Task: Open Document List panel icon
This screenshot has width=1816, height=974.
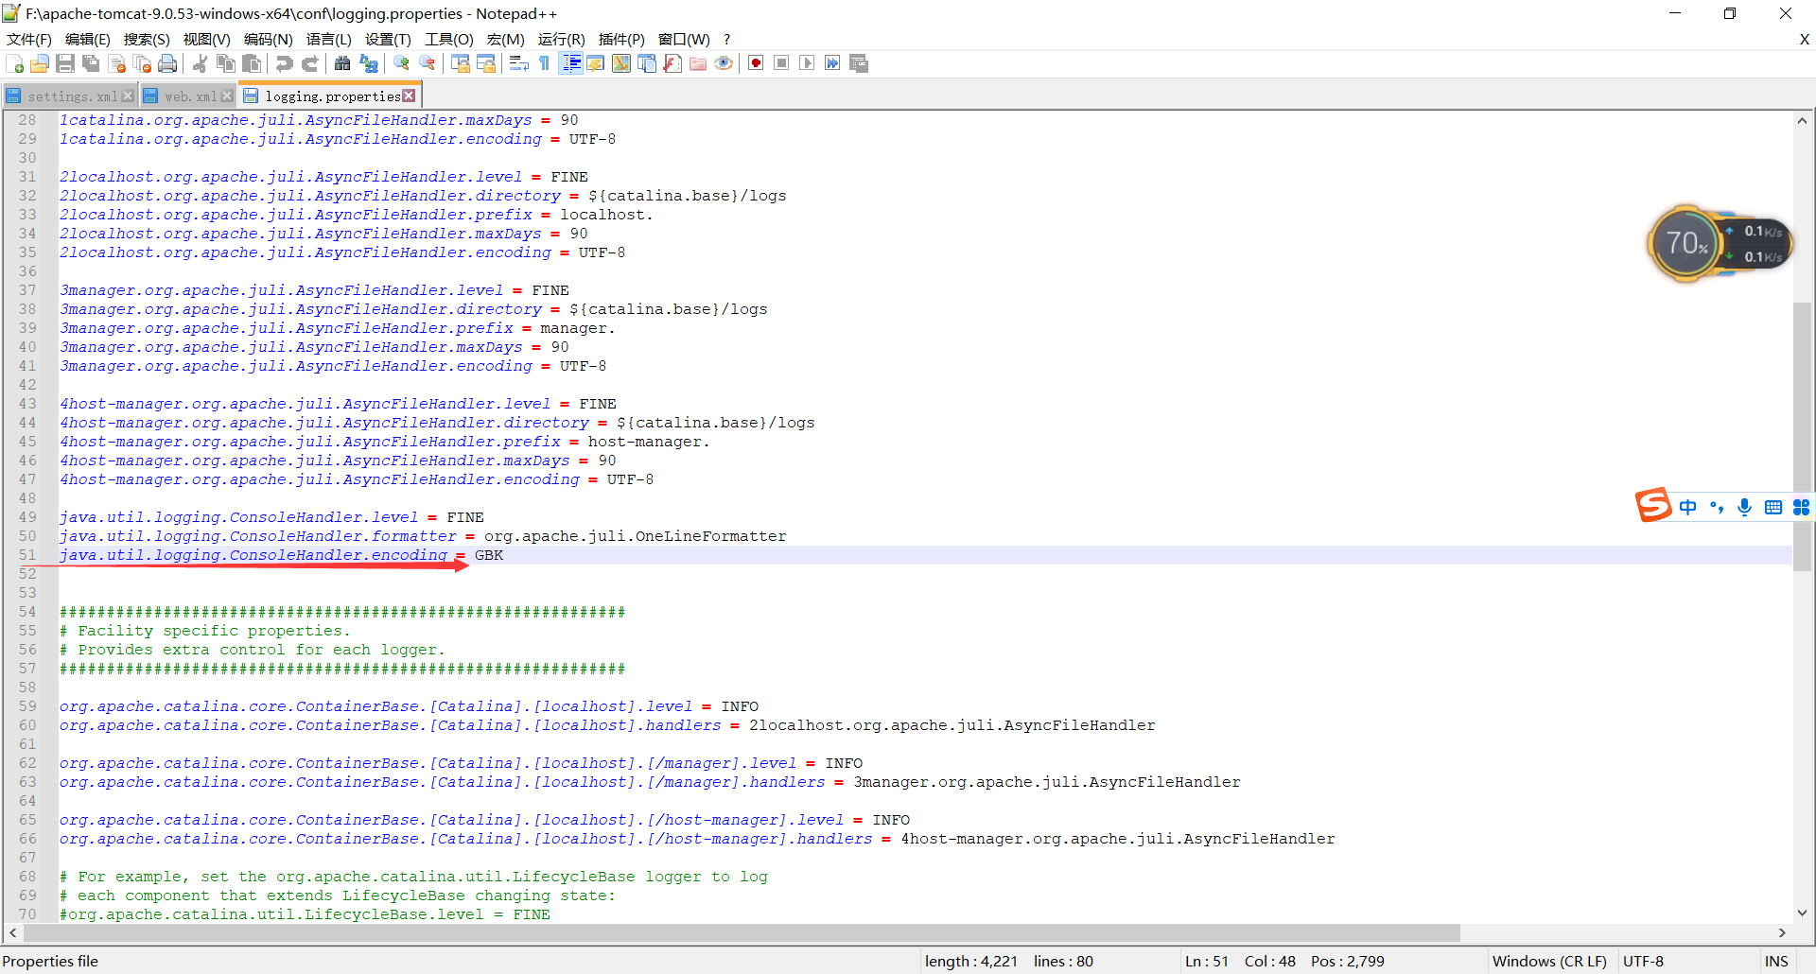Action: coord(647,63)
